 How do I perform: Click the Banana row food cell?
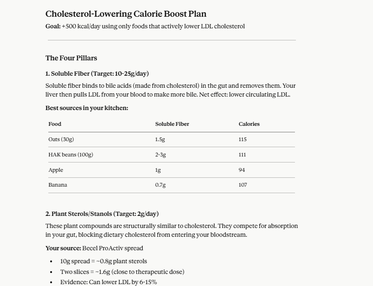tap(58, 185)
